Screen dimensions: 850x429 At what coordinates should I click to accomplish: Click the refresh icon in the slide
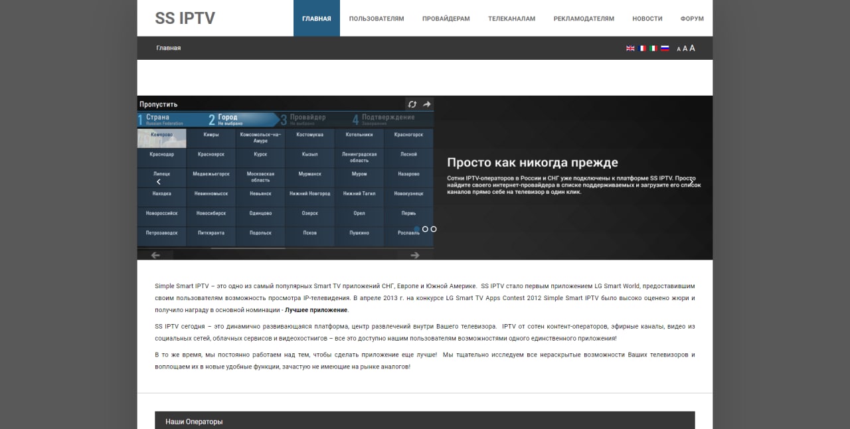412,104
